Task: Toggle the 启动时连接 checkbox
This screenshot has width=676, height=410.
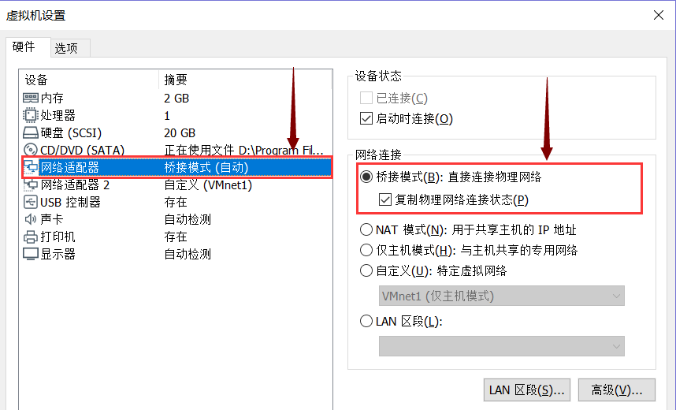Action: (366, 118)
